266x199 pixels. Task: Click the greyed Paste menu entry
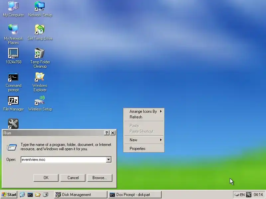[x=144, y=126]
